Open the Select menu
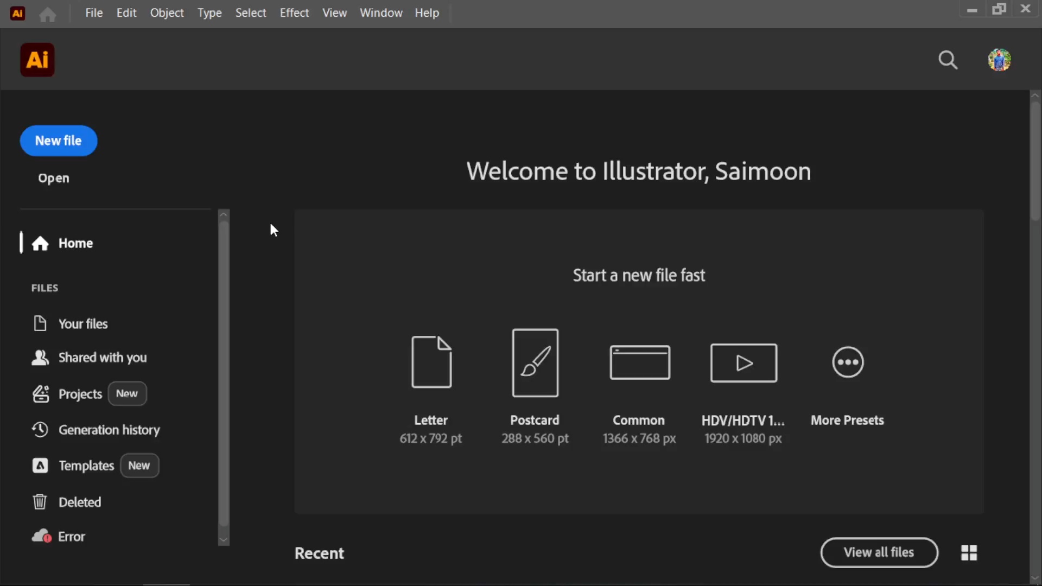The image size is (1042, 586). tap(251, 13)
